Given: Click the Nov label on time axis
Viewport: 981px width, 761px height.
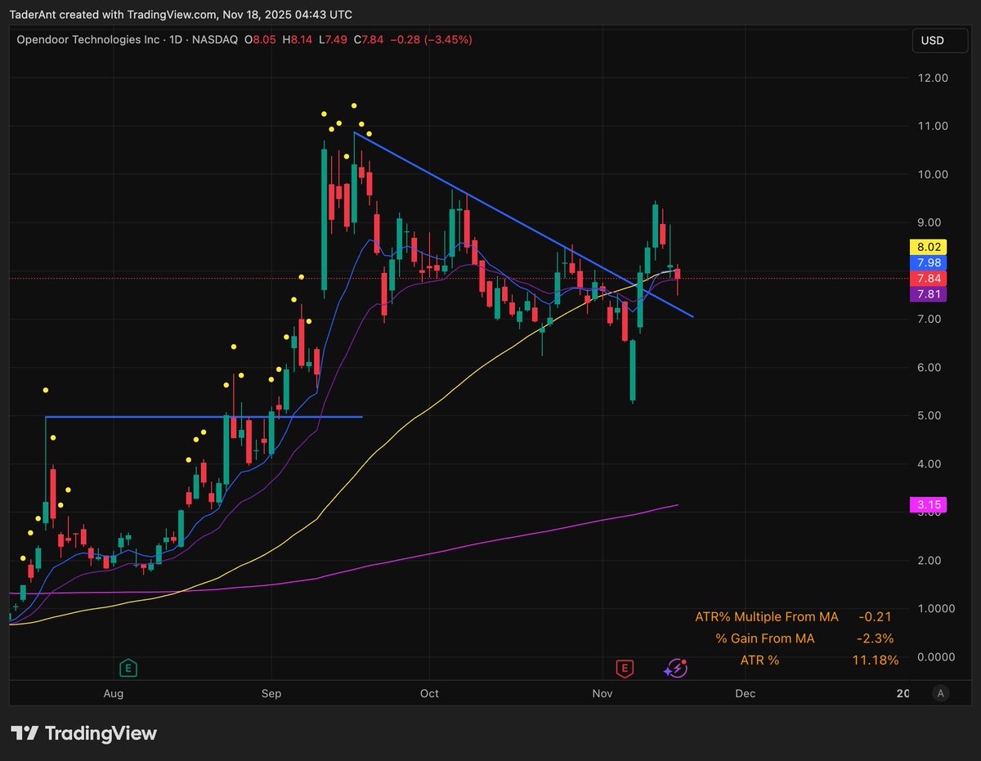Looking at the screenshot, I should click(602, 693).
